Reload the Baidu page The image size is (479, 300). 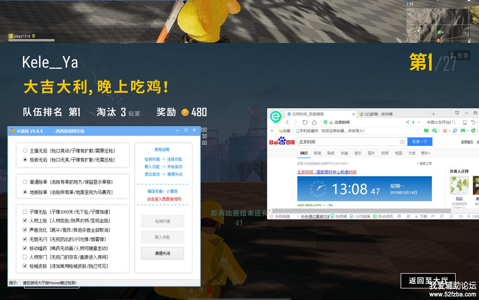(x=305, y=122)
